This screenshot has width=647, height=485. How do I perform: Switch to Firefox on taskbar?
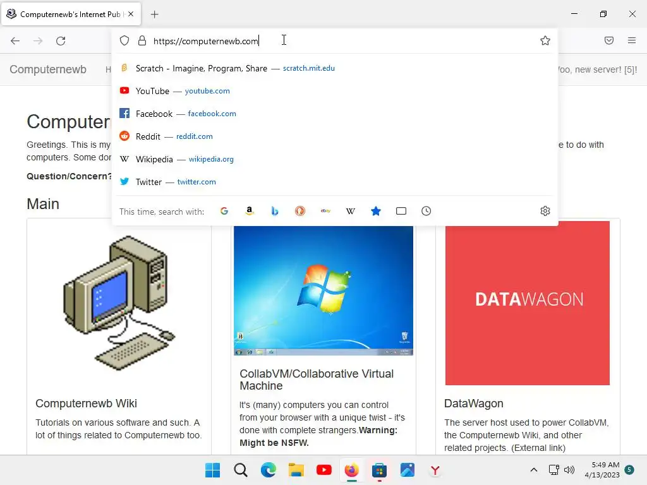[x=351, y=470]
